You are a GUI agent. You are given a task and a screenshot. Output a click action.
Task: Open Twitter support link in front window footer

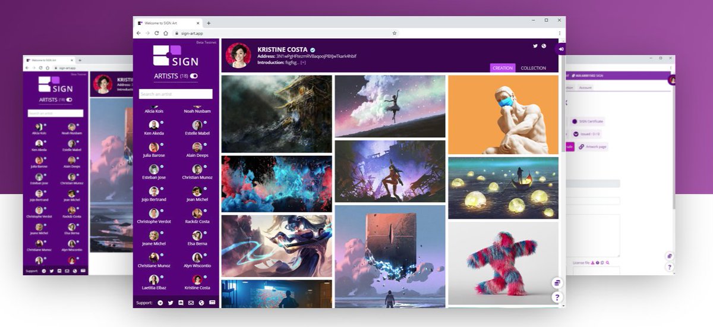pyautogui.click(x=171, y=303)
